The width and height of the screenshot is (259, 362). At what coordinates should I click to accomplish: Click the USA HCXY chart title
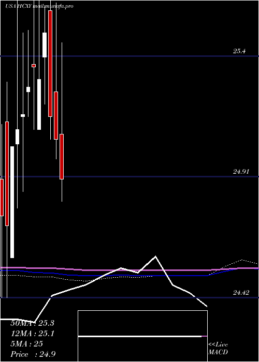click(x=39, y=6)
